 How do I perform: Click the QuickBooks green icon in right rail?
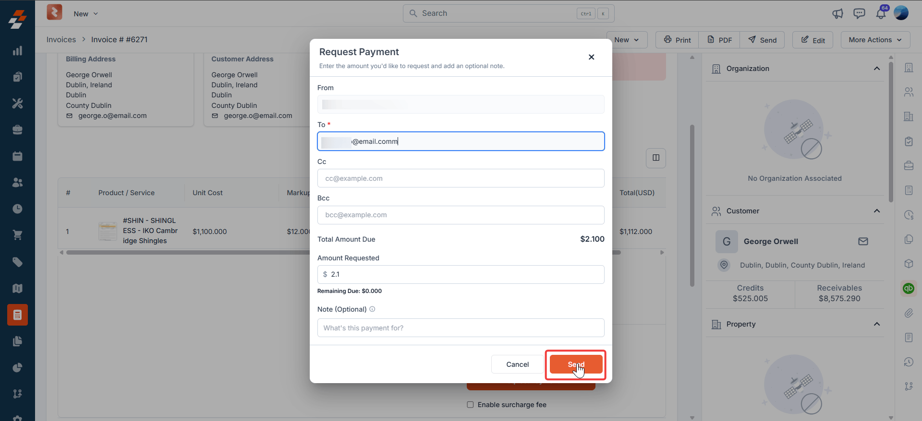tap(908, 288)
